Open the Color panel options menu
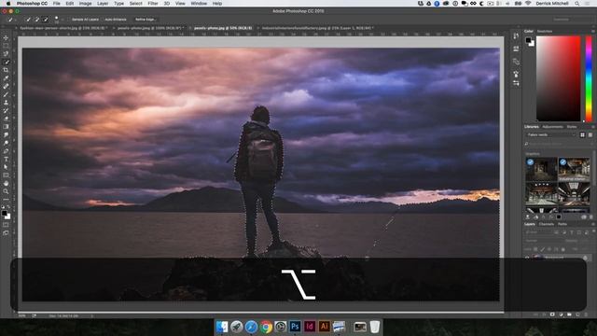The width and height of the screenshot is (597, 336). pyautogui.click(x=593, y=31)
